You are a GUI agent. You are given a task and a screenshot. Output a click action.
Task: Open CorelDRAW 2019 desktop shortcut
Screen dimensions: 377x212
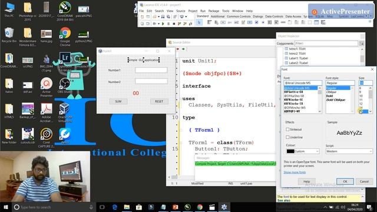[x=65, y=11]
